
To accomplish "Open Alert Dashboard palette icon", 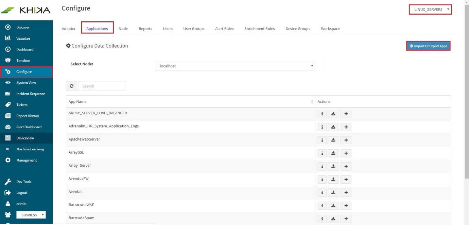I will click(7, 127).
